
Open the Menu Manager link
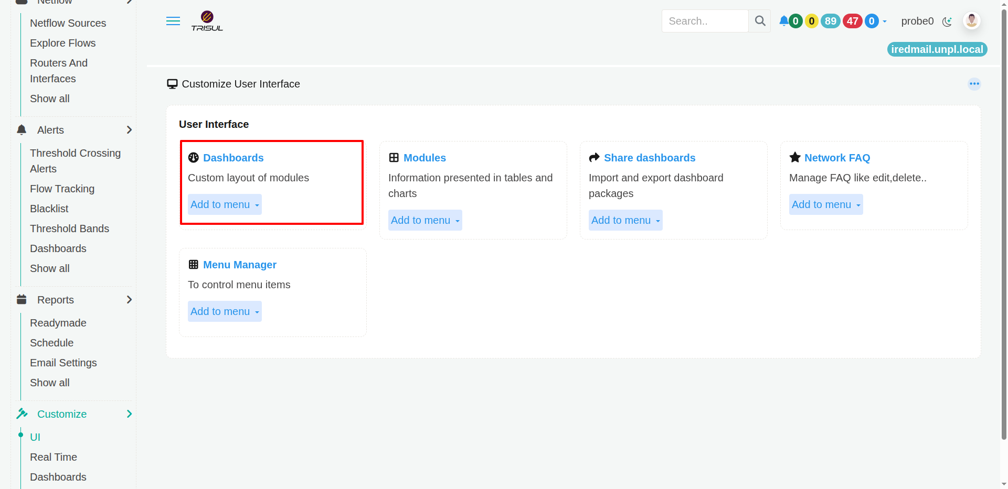240,265
